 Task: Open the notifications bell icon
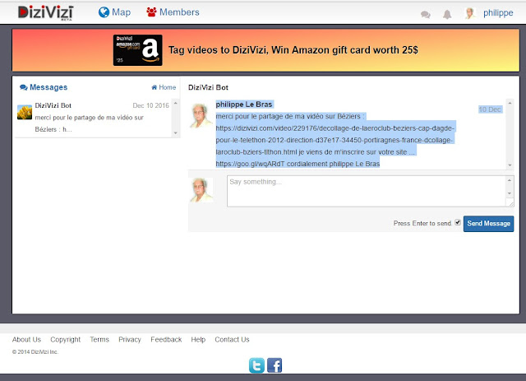tap(447, 15)
